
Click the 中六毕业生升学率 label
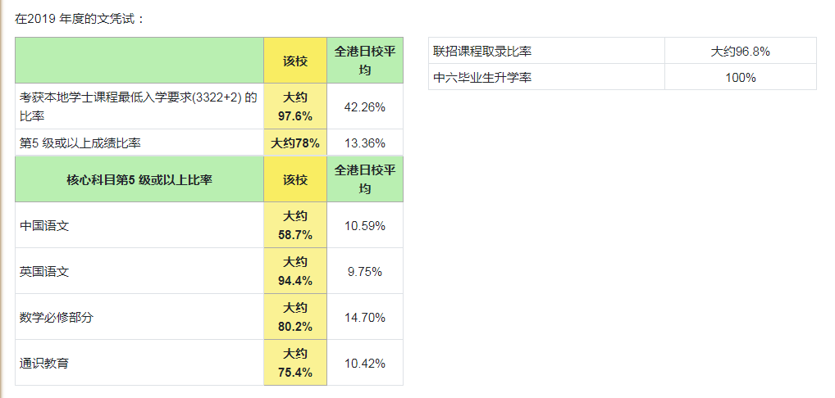coord(482,77)
